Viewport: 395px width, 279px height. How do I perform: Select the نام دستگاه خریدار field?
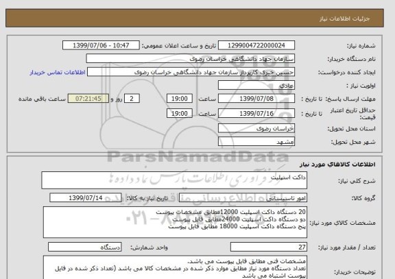tap(191, 59)
